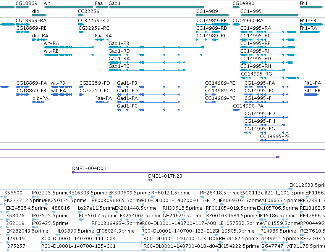Select BAC clone DME1-004D01
This screenshot has width=325, height=252.
coord(199,172)
